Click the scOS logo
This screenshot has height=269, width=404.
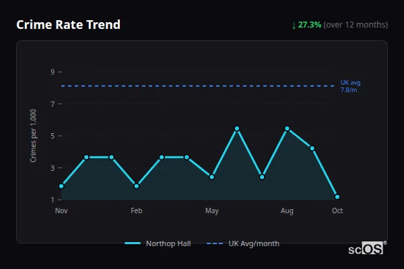click(367, 249)
